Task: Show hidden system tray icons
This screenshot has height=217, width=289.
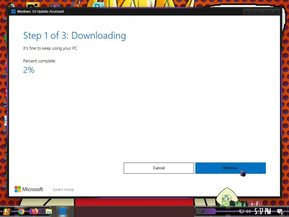Action: [235, 211]
